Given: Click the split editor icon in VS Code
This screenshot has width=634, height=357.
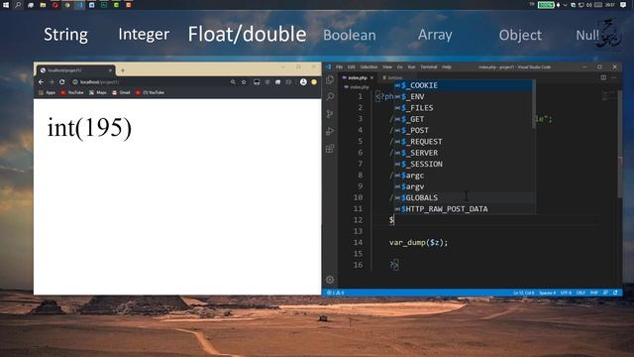Looking at the screenshot, I should point(603,77).
